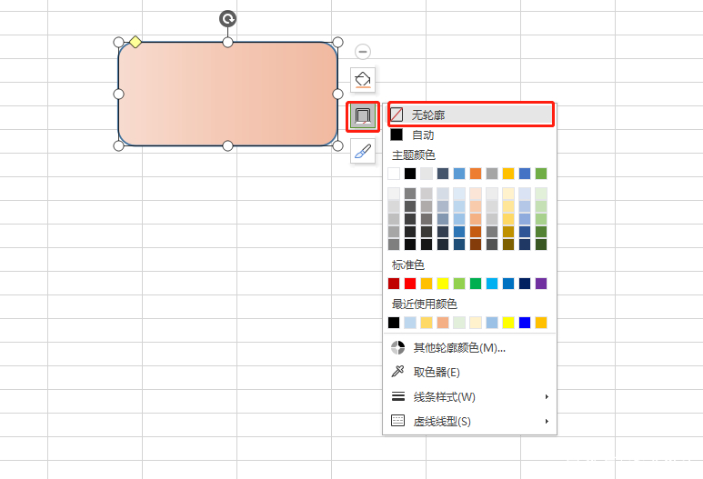Pick bright red in standard colors
The height and width of the screenshot is (479, 703).
click(x=410, y=284)
